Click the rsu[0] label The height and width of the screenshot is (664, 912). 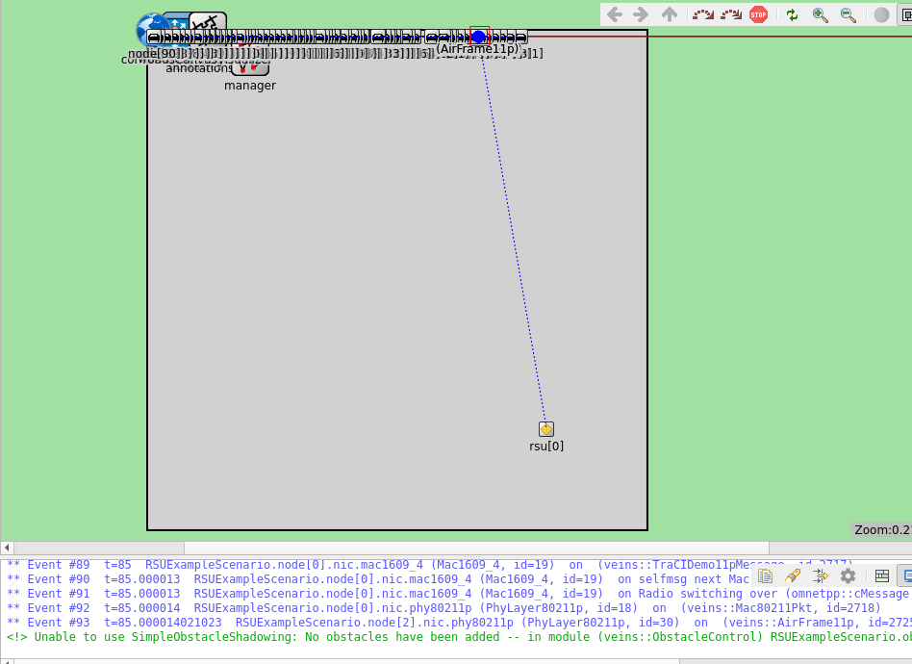coord(546,447)
